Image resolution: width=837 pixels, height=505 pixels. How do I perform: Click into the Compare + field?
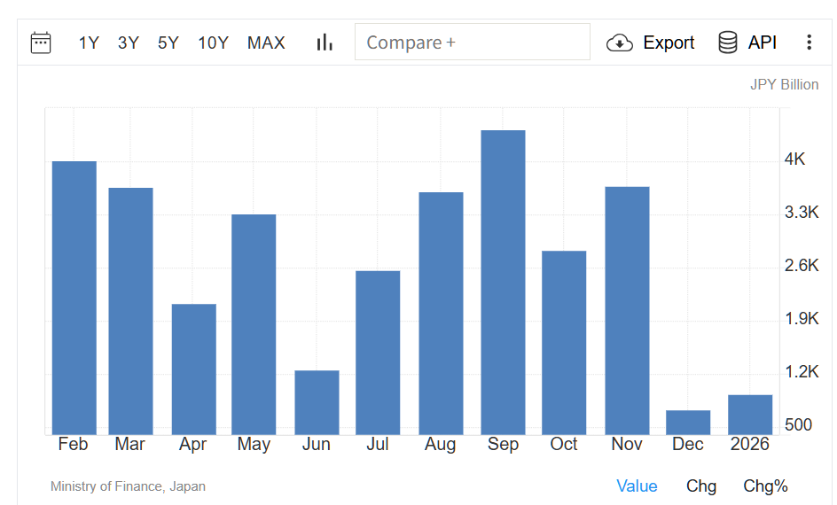472,42
